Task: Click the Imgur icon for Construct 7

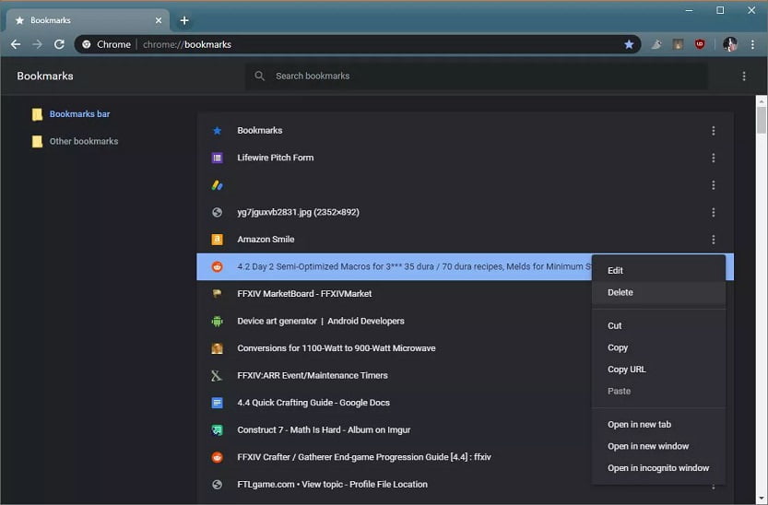Action: [x=217, y=430]
